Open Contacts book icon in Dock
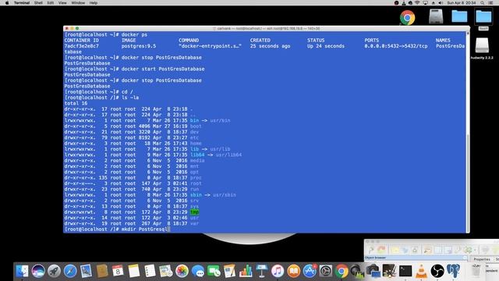The height and width of the screenshot is (281, 499). (102, 271)
